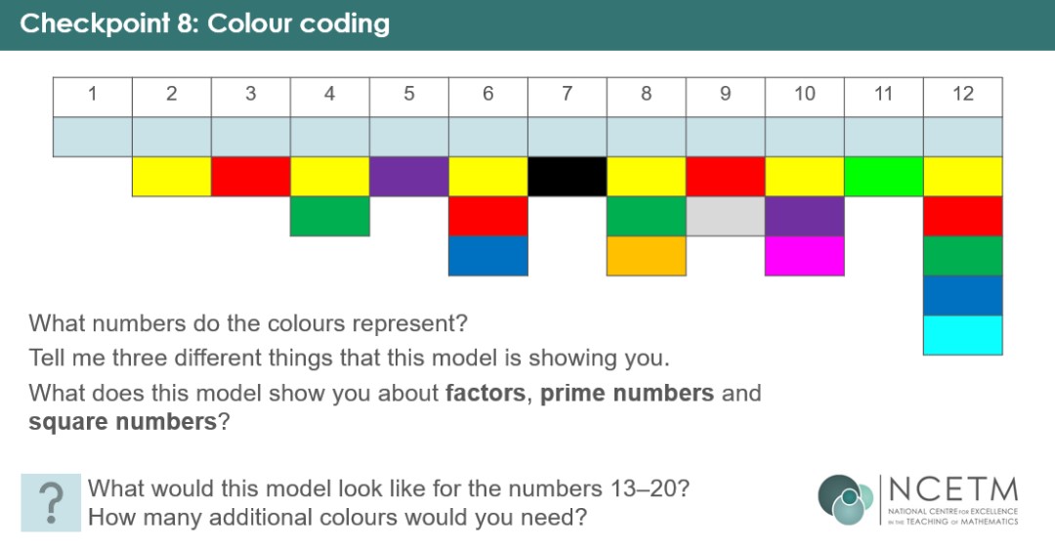Select the bold word 'factors'
The image size is (1055, 550).
[485, 393]
